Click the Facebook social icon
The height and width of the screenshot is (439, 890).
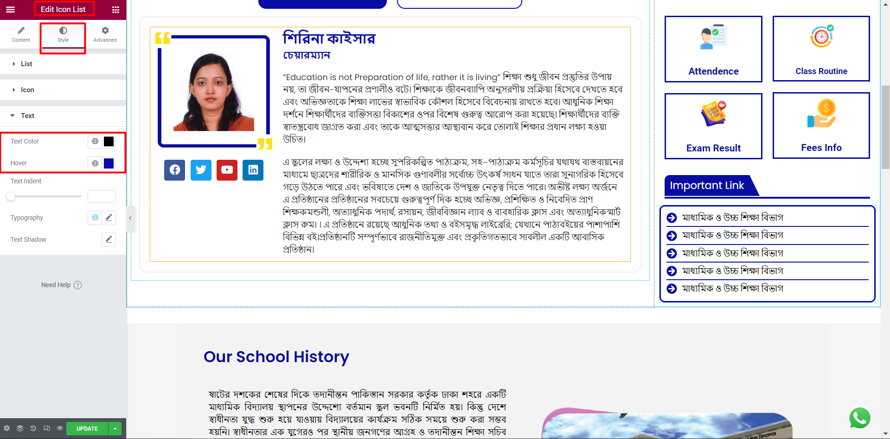tap(174, 170)
